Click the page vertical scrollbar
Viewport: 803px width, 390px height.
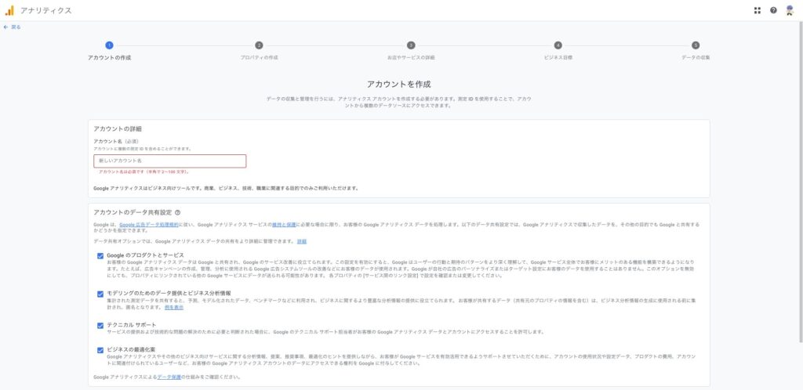pyautogui.click(x=801, y=182)
